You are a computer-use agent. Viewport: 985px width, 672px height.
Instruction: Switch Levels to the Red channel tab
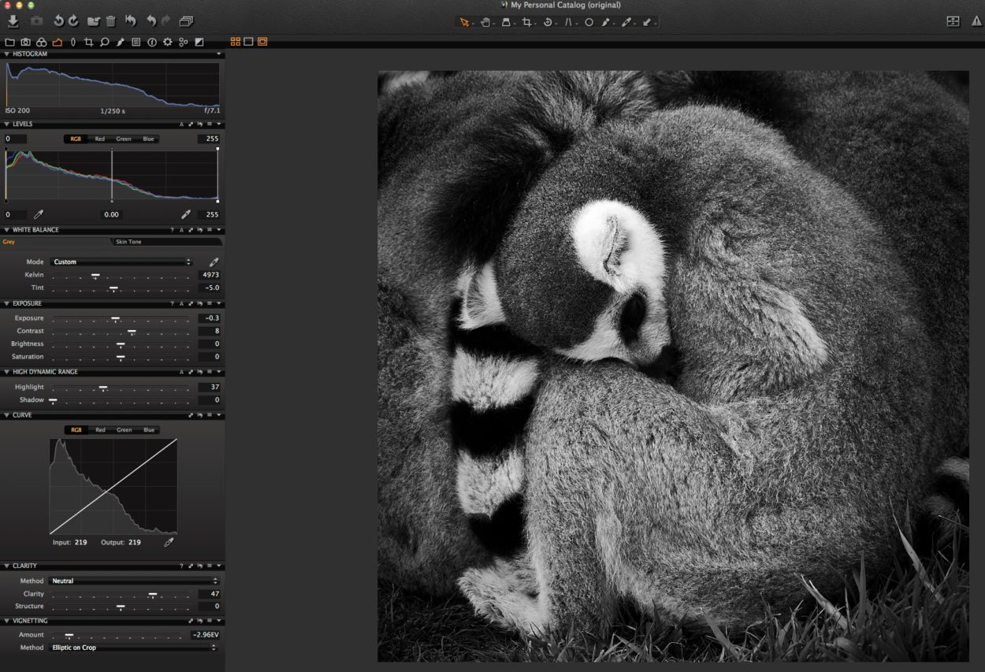(x=99, y=139)
